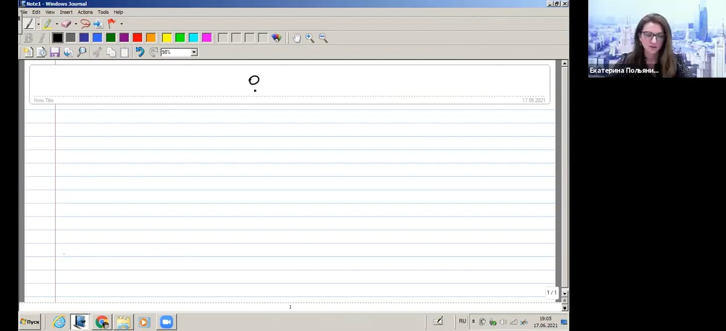The image size is (726, 331).
Task: Open the 98% zoom level dropdown
Action: pos(193,52)
